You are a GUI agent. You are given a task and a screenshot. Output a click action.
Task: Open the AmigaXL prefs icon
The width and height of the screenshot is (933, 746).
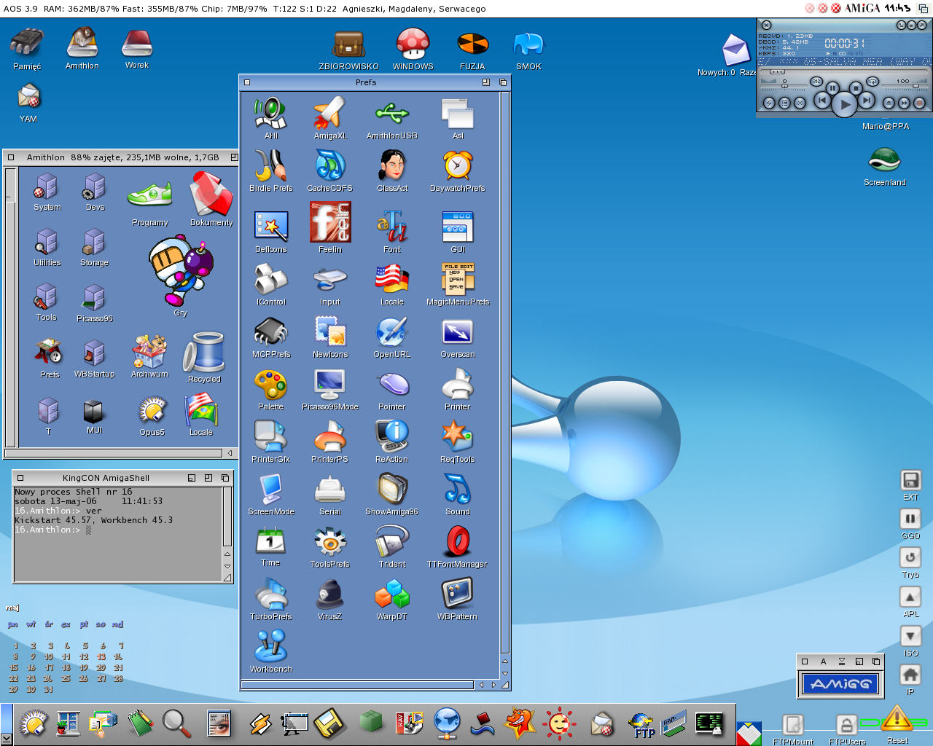click(x=329, y=113)
